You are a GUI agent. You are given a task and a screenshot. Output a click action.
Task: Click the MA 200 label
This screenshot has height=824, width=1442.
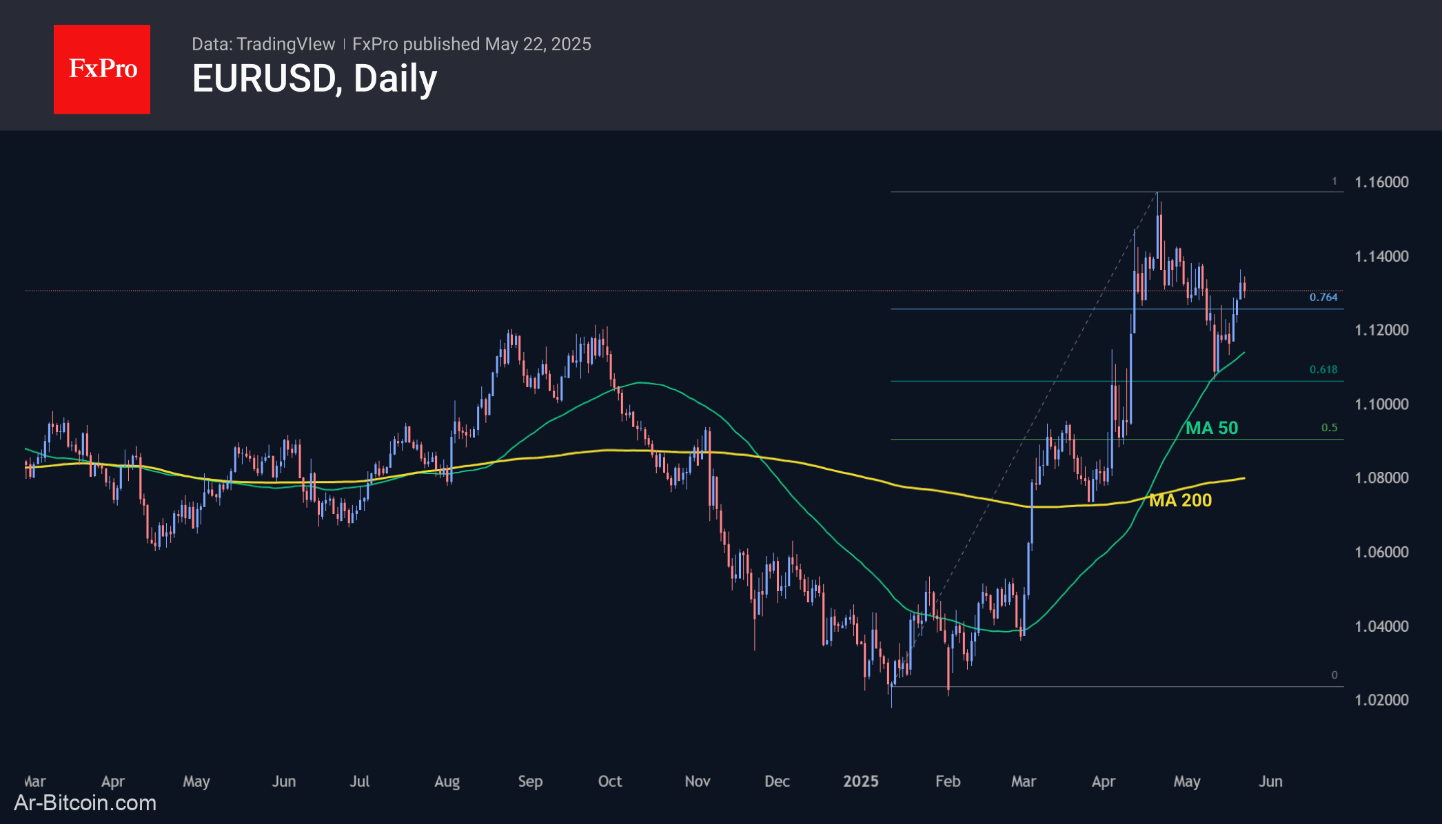click(x=1180, y=500)
